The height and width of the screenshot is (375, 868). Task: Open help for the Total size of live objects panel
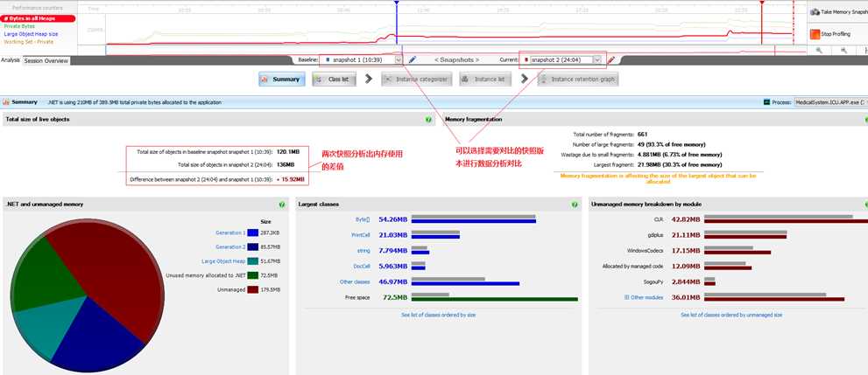pos(428,119)
